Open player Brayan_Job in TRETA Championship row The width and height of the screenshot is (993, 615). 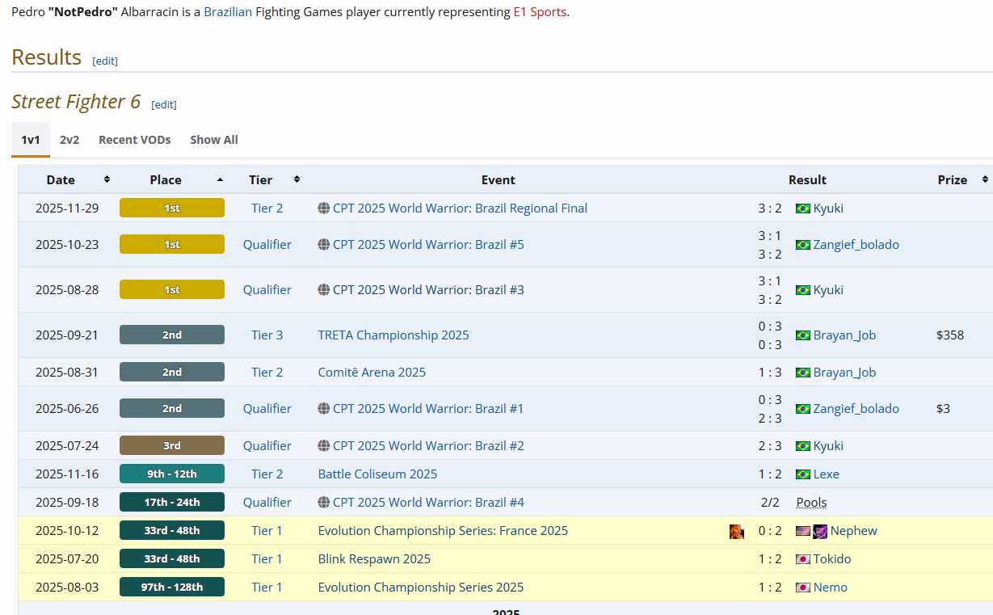click(x=845, y=335)
